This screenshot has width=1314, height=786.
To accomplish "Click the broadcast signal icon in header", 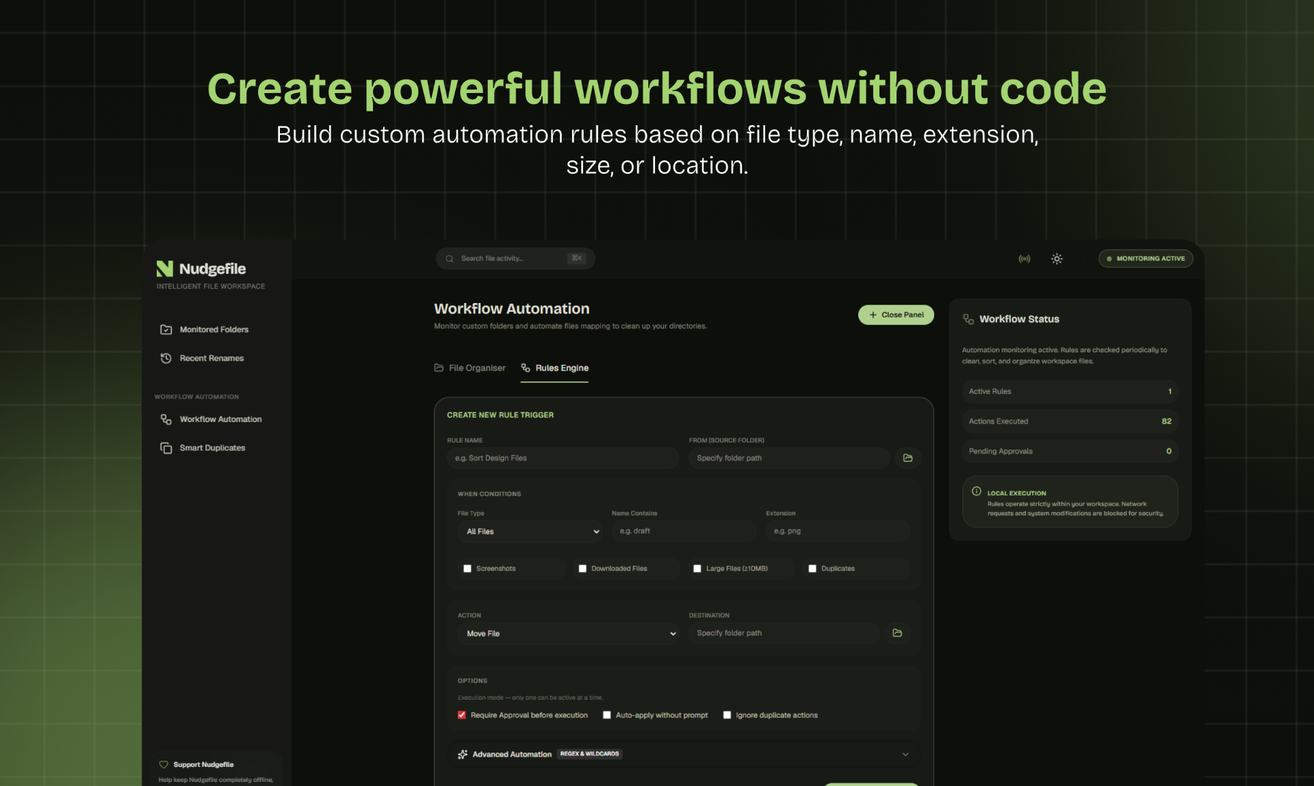I will click(x=1025, y=259).
